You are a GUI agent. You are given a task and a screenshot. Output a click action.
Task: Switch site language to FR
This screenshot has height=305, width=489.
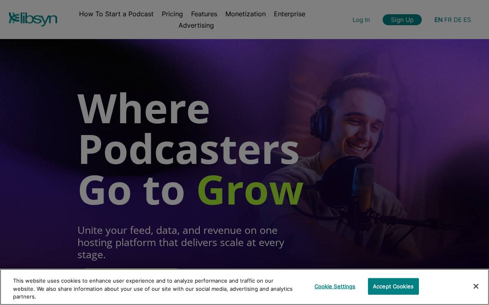(x=448, y=20)
